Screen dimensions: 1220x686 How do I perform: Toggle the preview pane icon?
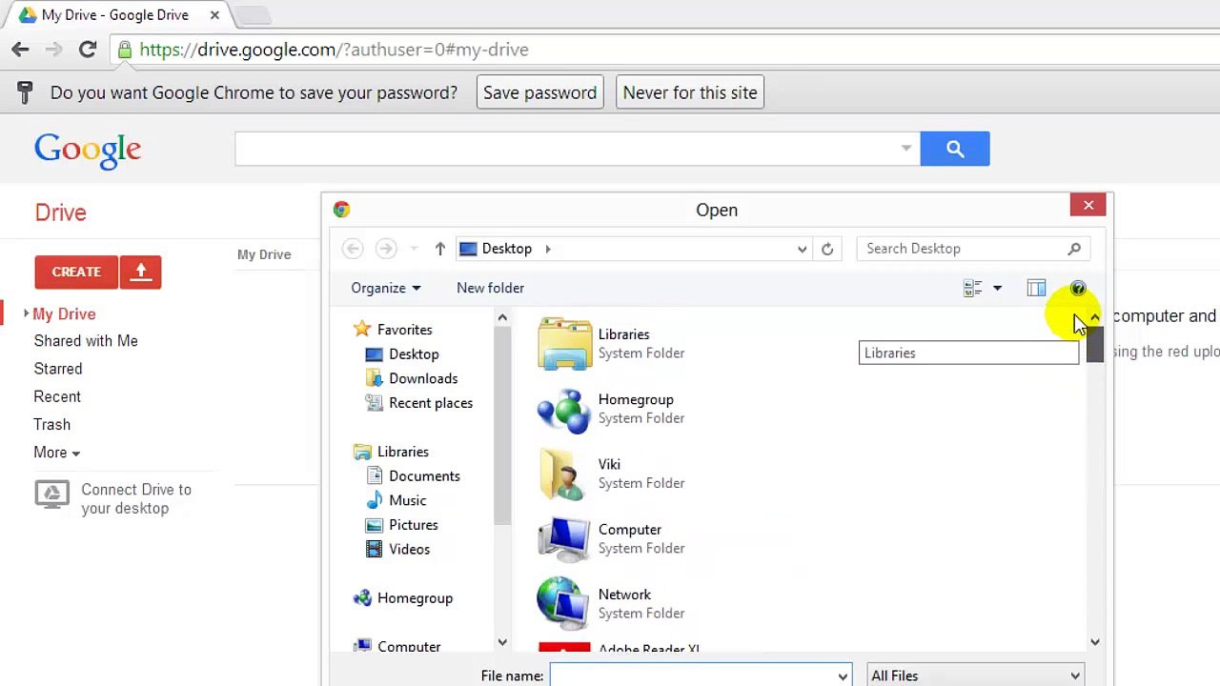pyautogui.click(x=1036, y=288)
